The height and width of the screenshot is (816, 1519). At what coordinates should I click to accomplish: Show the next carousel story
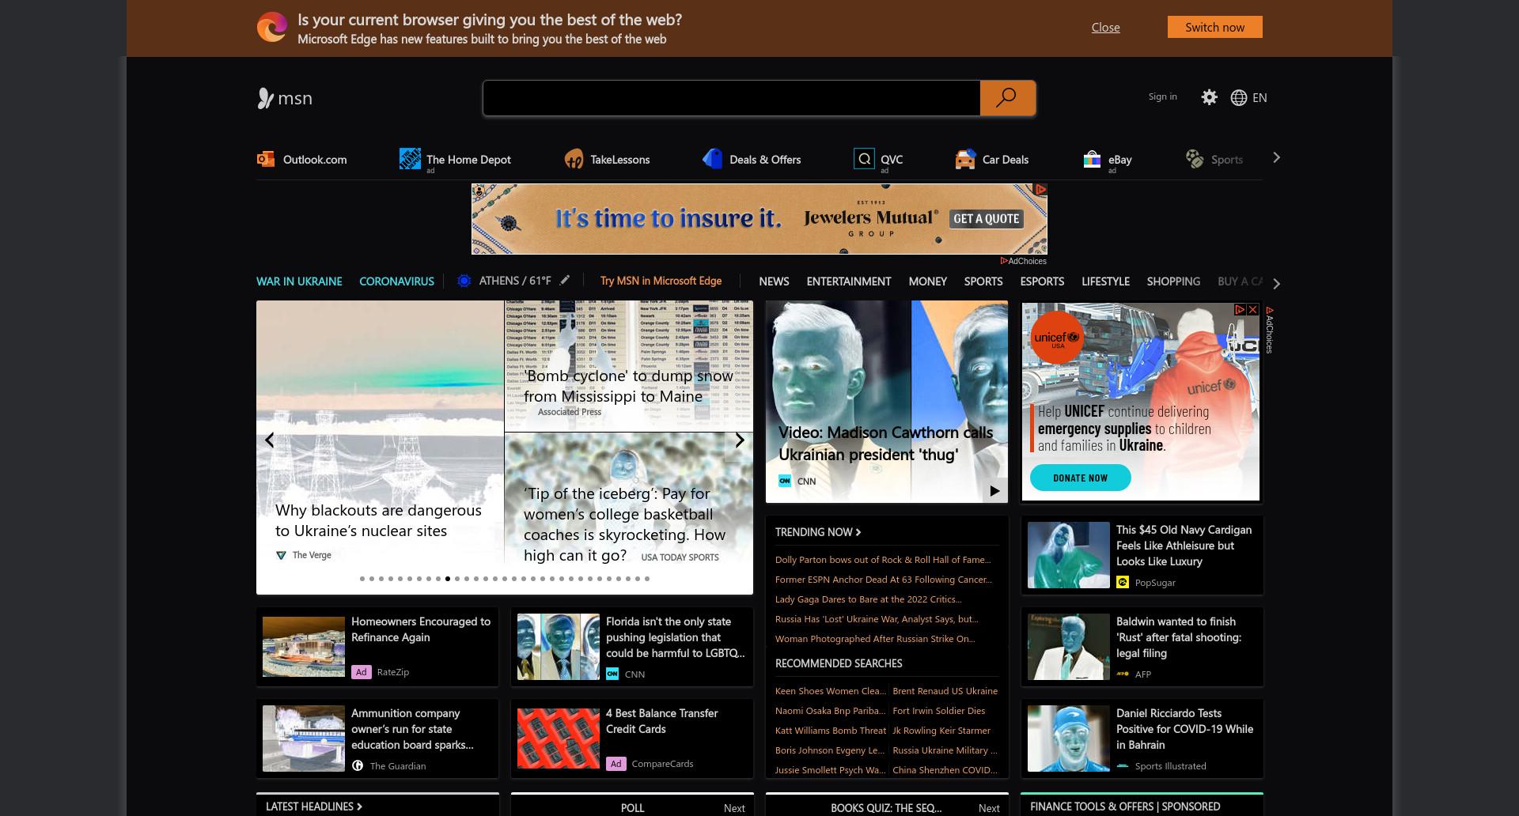[x=739, y=440]
